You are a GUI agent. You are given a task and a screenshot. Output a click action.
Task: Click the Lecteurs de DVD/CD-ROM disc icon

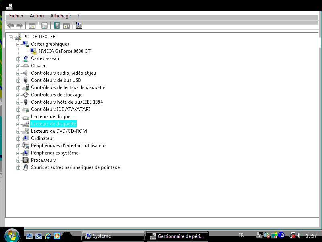click(x=26, y=131)
